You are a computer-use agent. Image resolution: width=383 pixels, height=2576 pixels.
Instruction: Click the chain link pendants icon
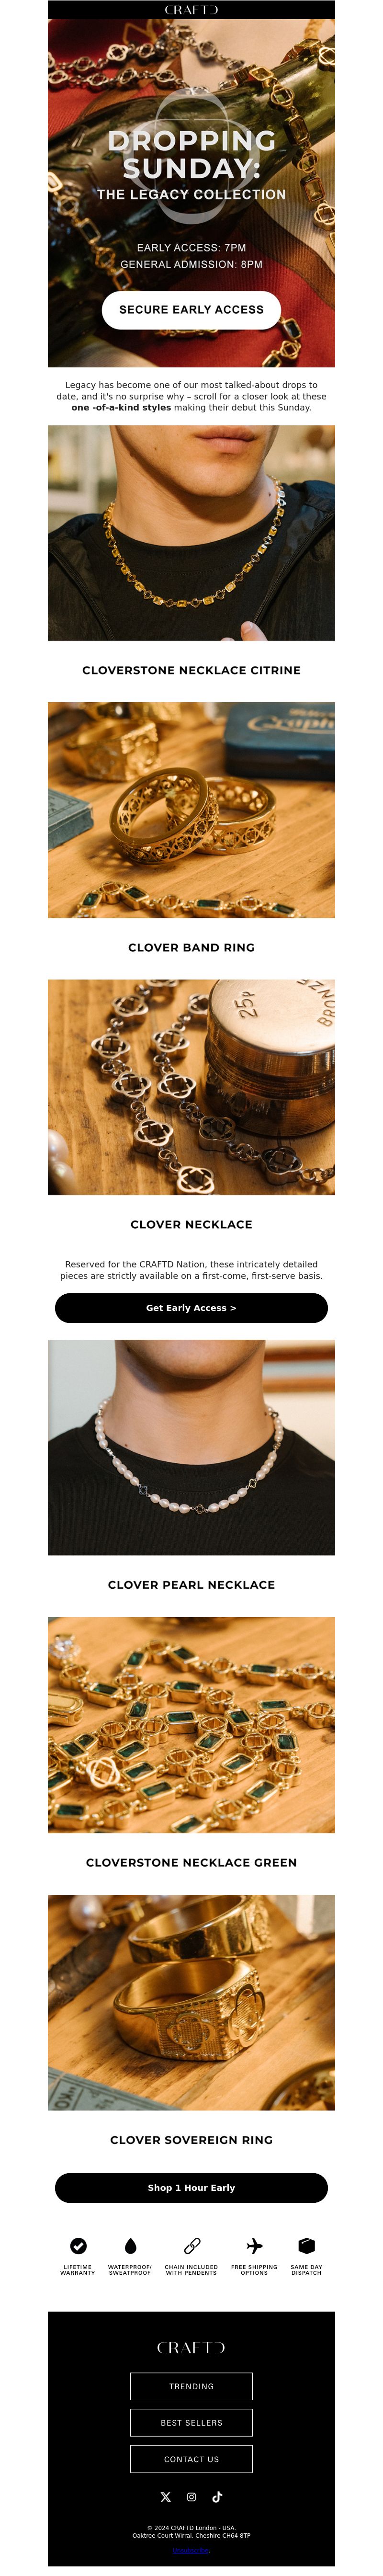pos(192,2245)
